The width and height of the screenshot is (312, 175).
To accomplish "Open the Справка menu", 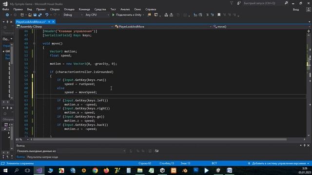I will pyautogui.click(x=151, y=9).
